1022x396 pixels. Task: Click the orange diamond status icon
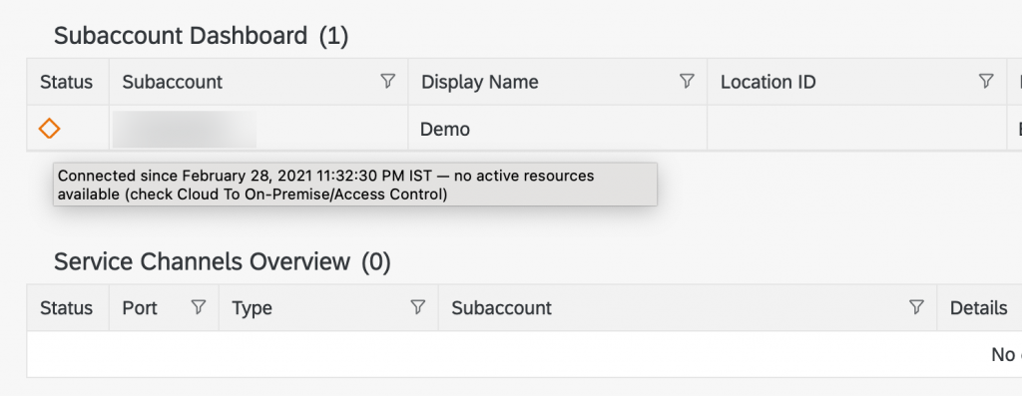pyautogui.click(x=50, y=129)
